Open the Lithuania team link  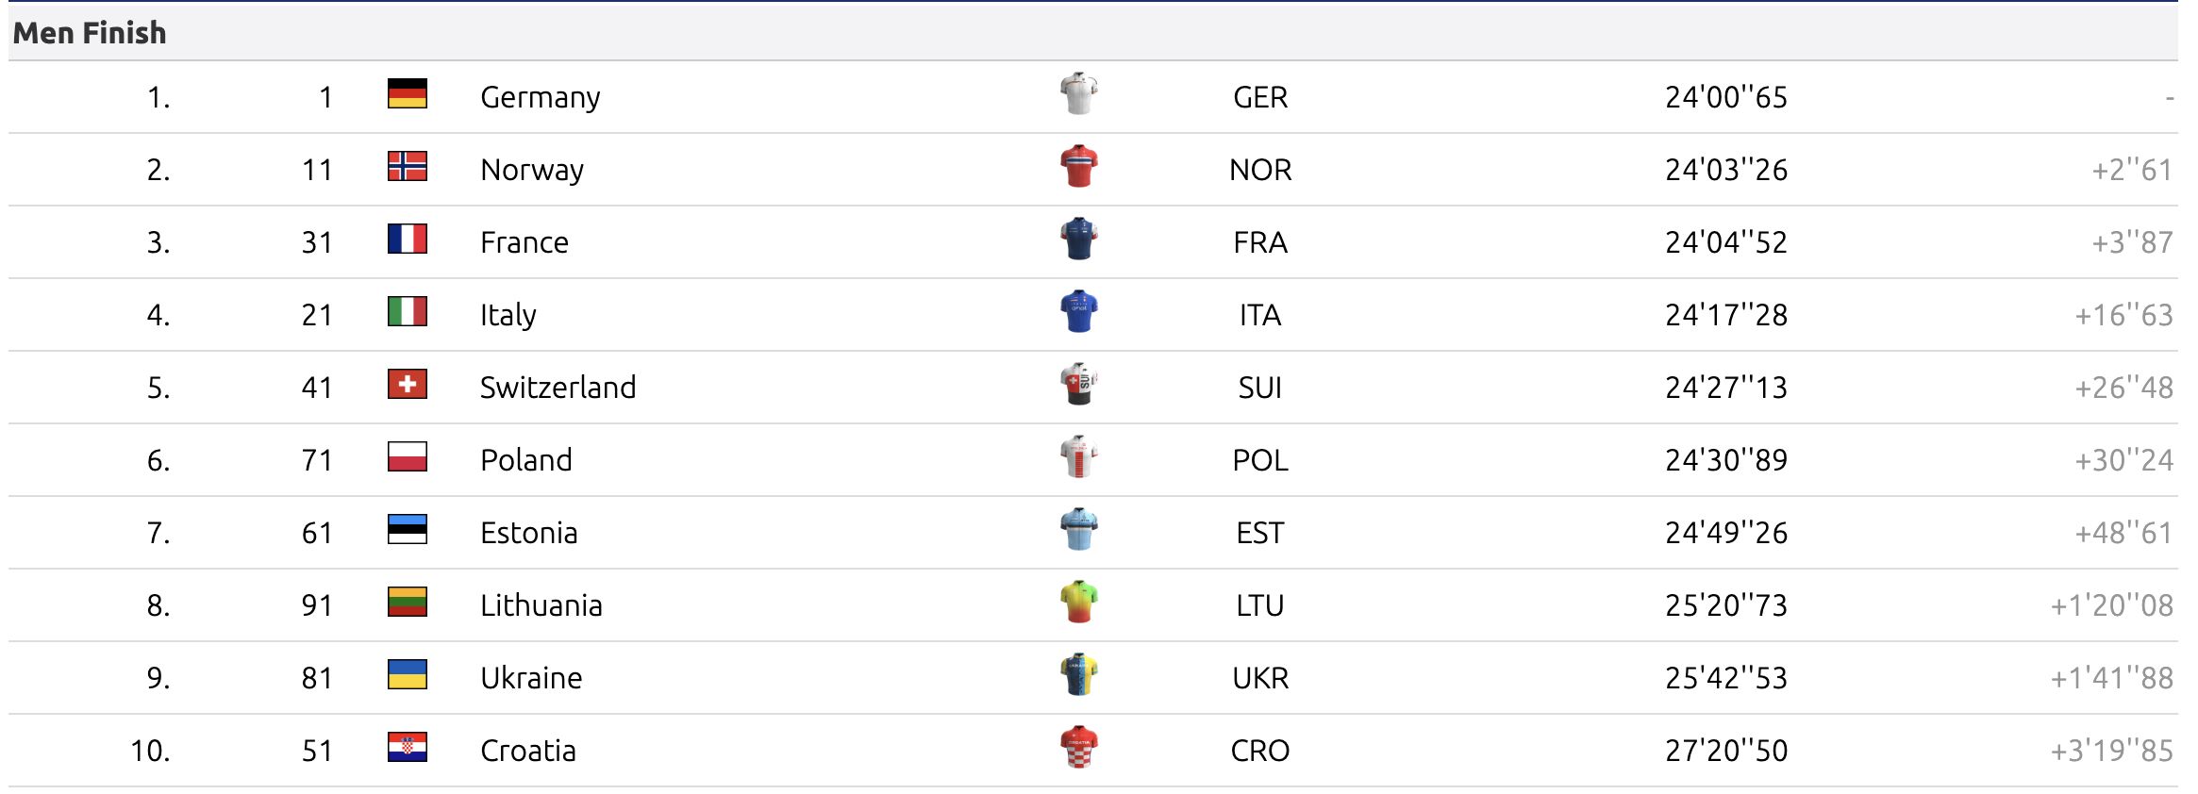click(541, 605)
